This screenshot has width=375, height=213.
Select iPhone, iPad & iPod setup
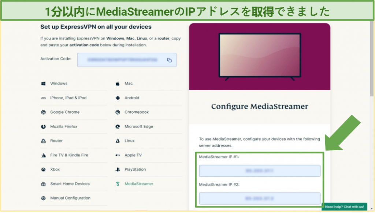coord(68,98)
